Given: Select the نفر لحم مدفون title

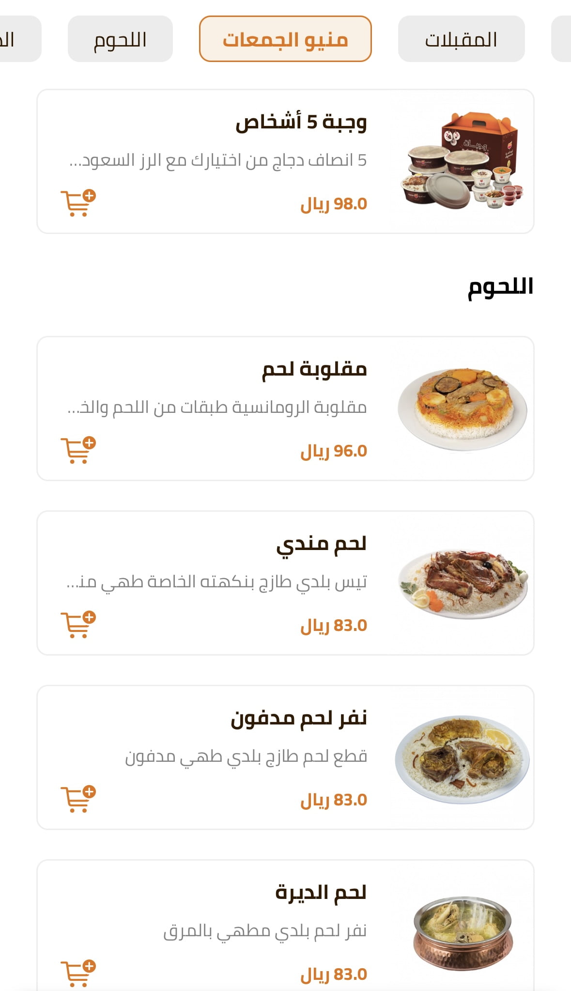Looking at the screenshot, I should (x=298, y=718).
